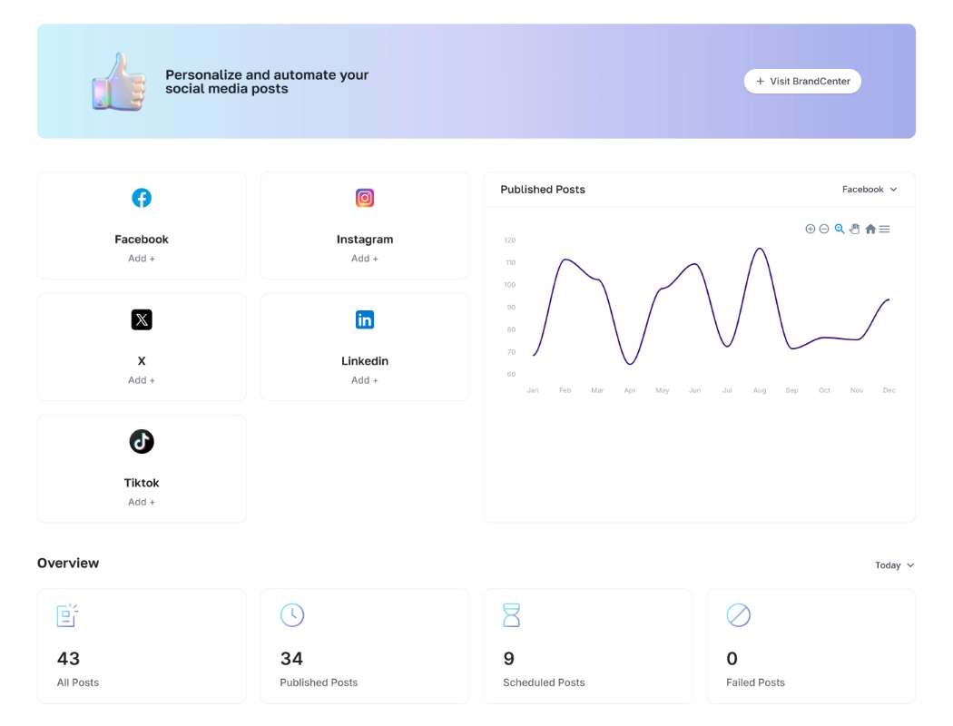Click the LinkedIn social channel icon
This screenshot has width=953, height=726.
tap(365, 319)
